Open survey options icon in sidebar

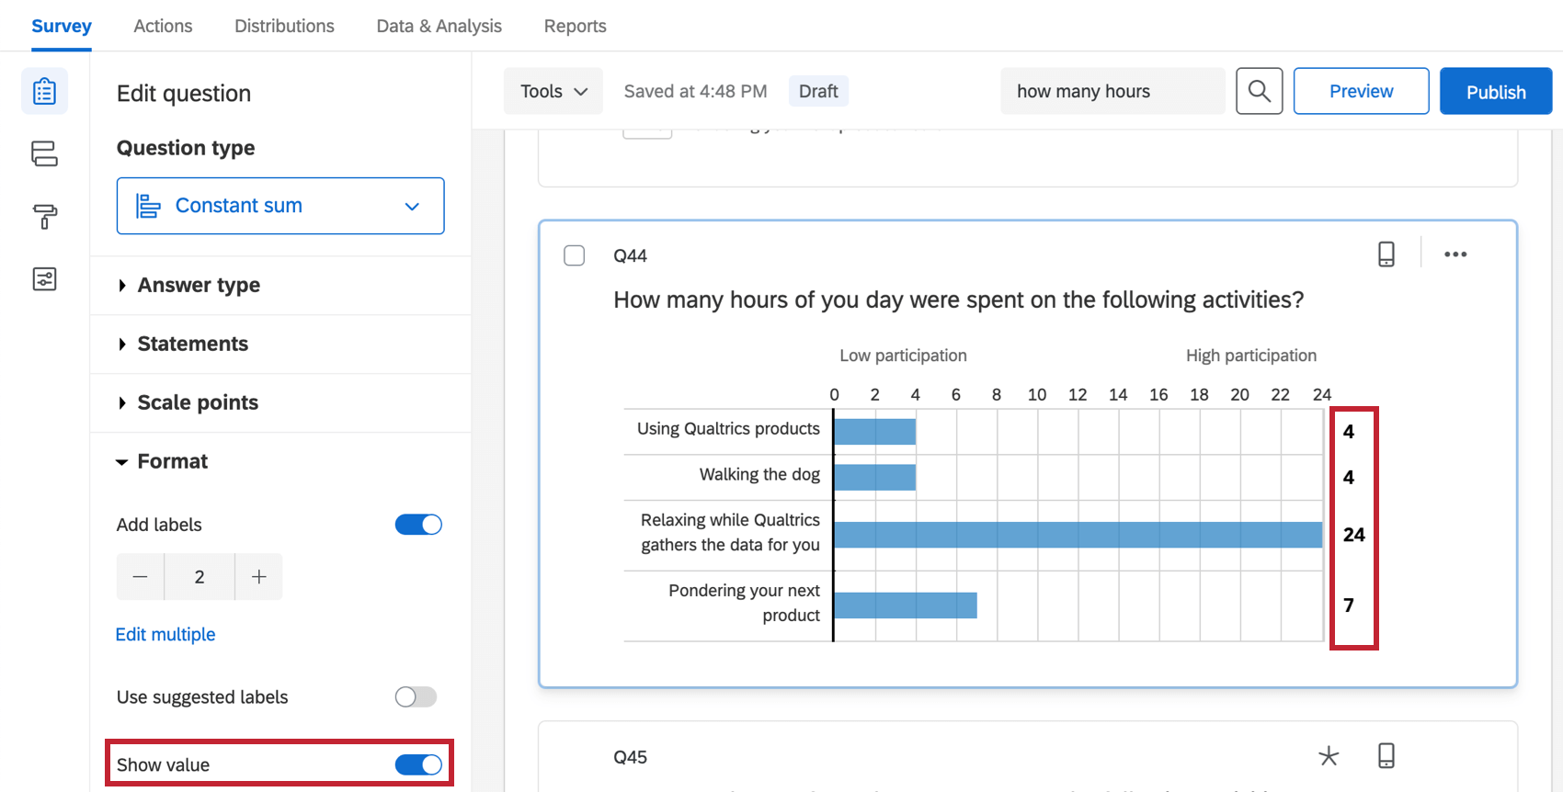point(44,278)
